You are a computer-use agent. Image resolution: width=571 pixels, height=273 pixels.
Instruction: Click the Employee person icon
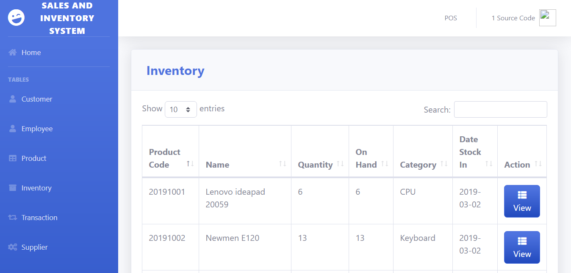tap(13, 129)
